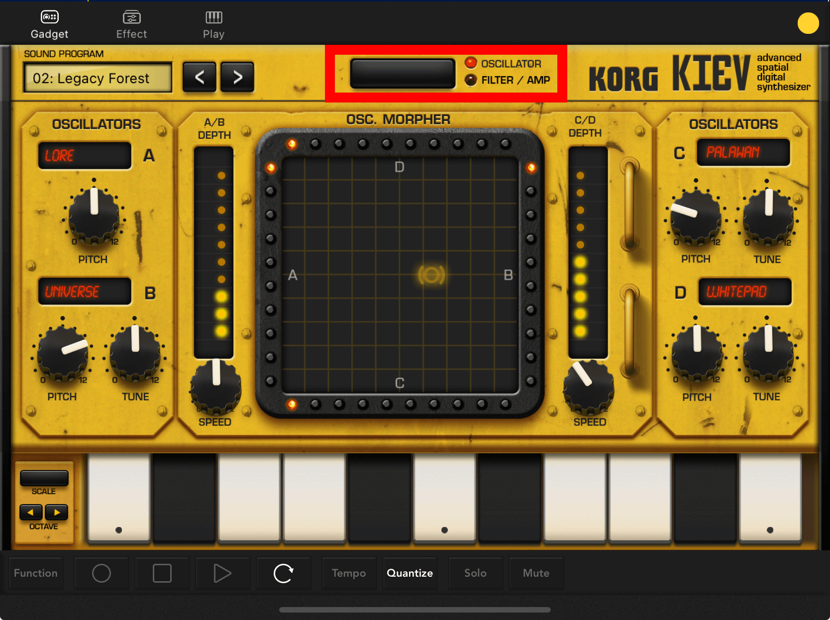Select the FILTER / AMP page indicator

pos(508,80)
